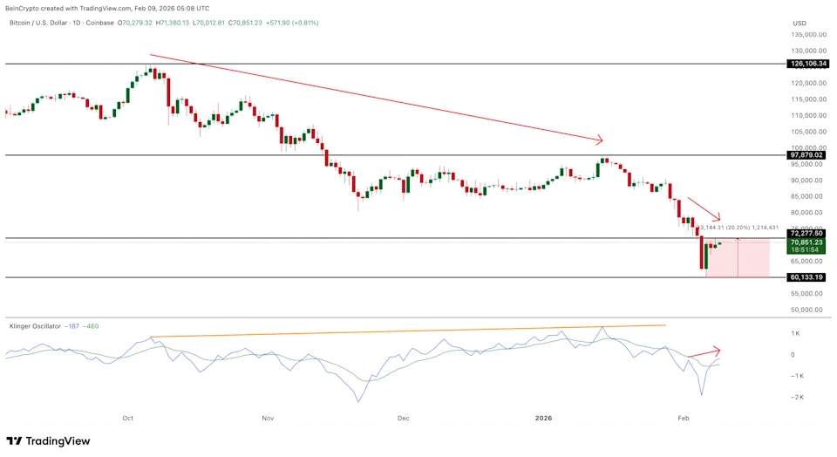Viewport: 837px width, 457px height.
Task: Click the TradingView logo at bottom left
Action: click(48, 441)
